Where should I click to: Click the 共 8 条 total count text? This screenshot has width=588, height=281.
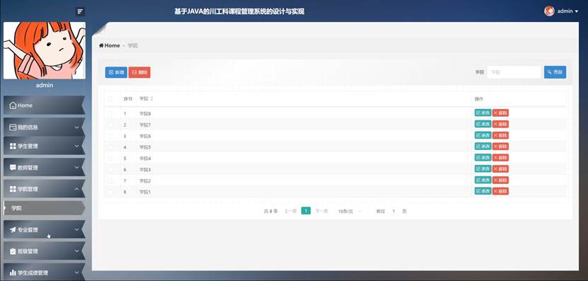271,212
